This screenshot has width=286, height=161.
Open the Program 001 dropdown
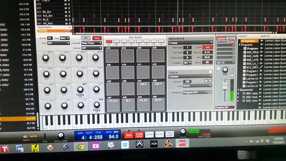pos(195,93)
